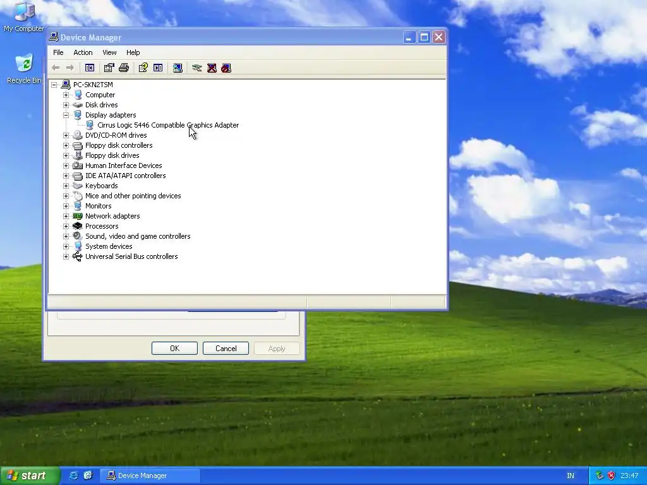
Task: Click the Start button
Action: (x=29, y=476)
